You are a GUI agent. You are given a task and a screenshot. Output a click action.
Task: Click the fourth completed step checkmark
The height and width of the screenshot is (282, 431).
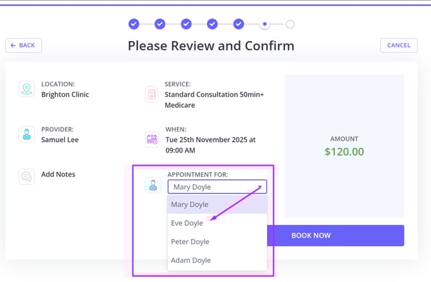pos(212,24)
